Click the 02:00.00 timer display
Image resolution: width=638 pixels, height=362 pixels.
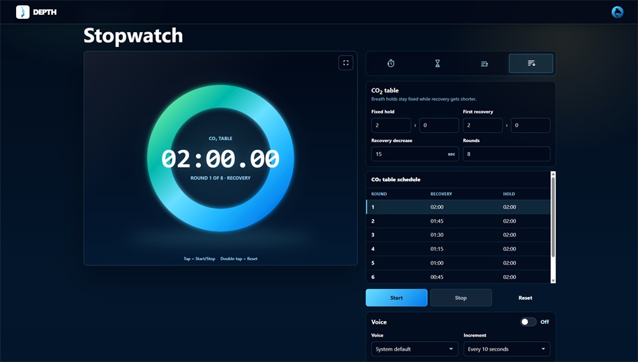click(x=220, y=158)
